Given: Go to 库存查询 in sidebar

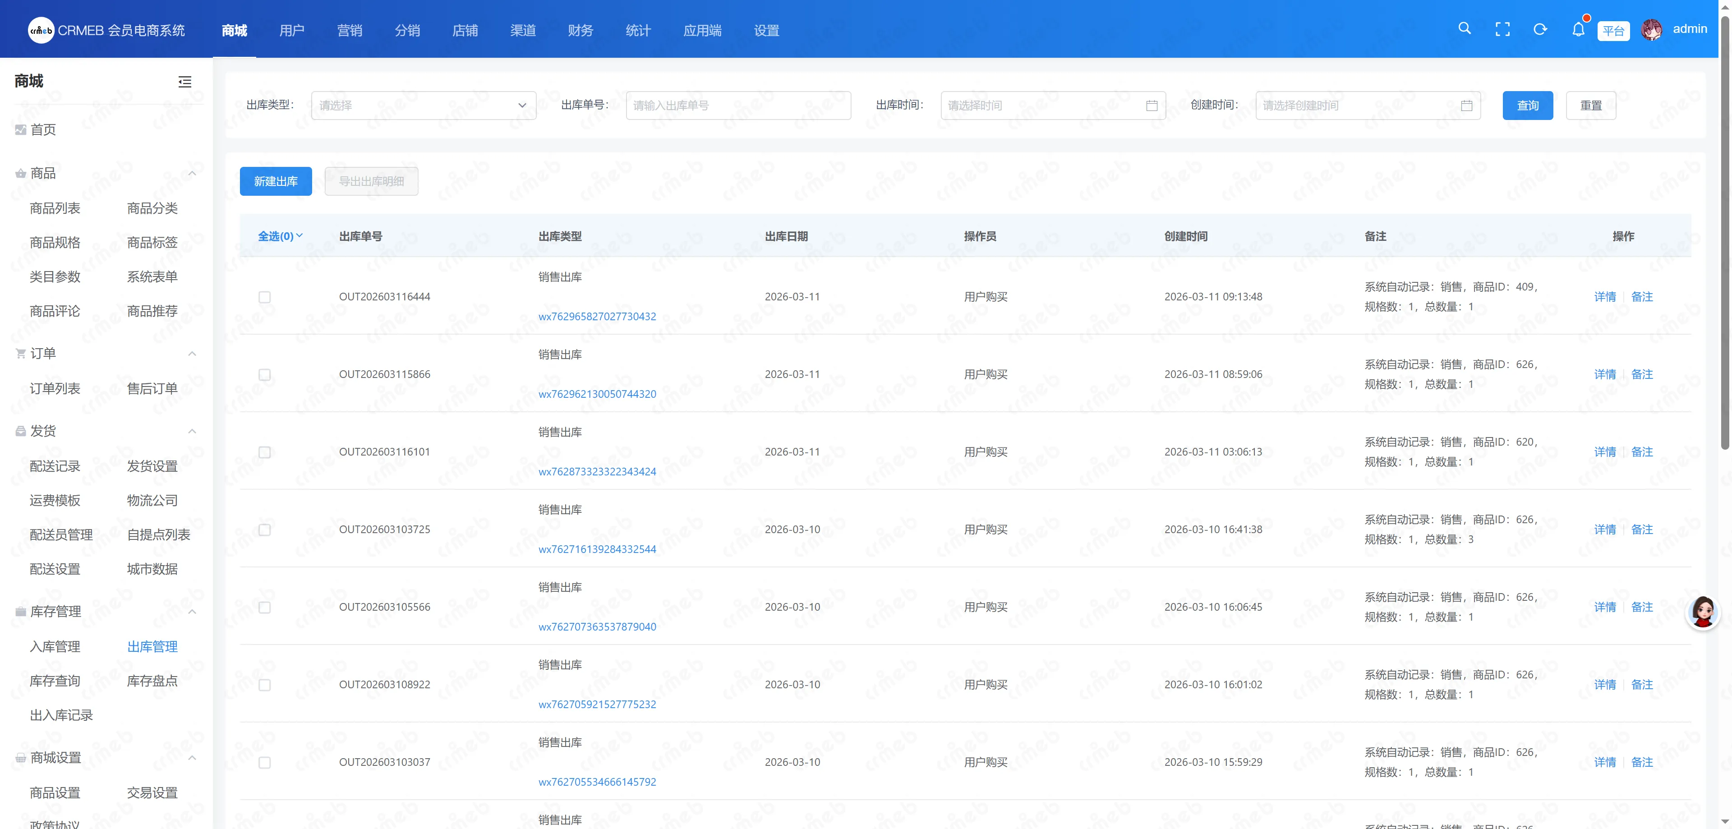Looking at the screenshot, I should point(55,681).
